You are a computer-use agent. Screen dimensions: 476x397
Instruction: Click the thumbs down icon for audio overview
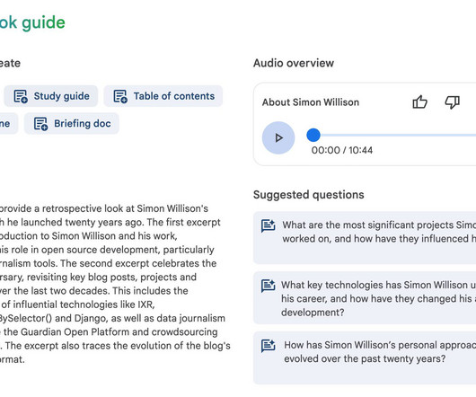pos(452,102)
